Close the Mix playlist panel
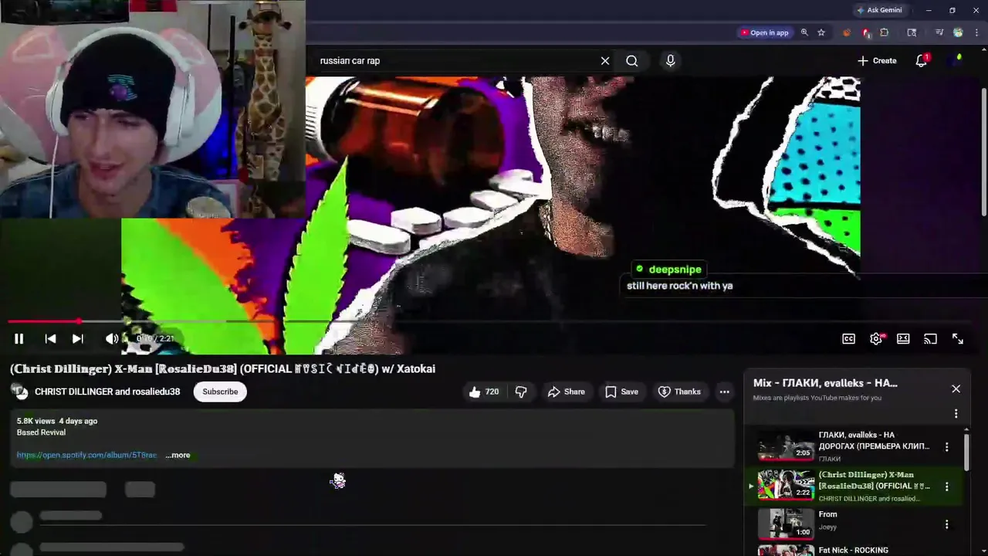 point(956,388)
